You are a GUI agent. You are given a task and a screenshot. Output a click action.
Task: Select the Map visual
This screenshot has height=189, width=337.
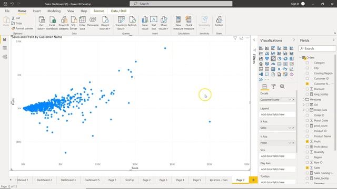[x=261, y=64]
